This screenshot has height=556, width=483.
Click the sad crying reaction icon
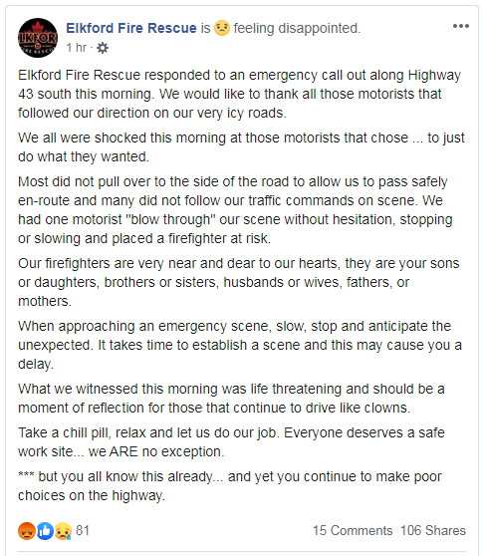(63, 531)
